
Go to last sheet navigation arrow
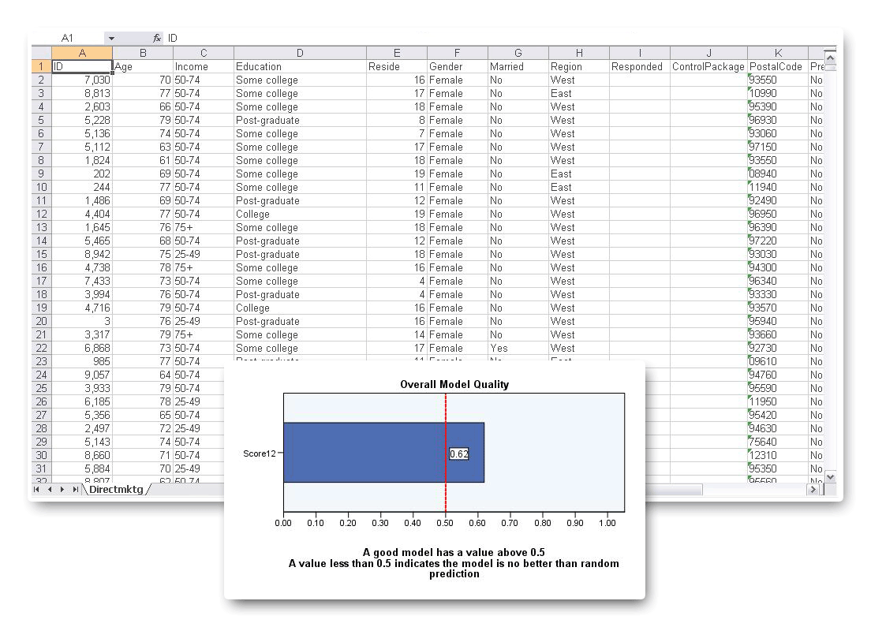pos(75,489)
